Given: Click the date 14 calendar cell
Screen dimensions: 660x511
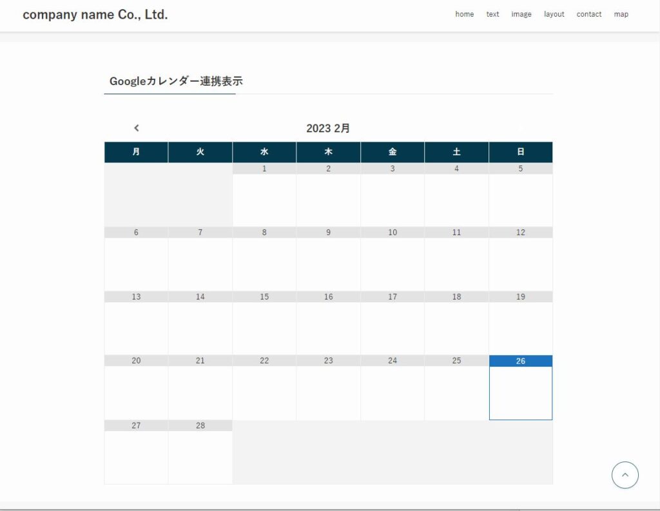Looking at the screenshot, I should pyautogui.click(x=200, y=323).
